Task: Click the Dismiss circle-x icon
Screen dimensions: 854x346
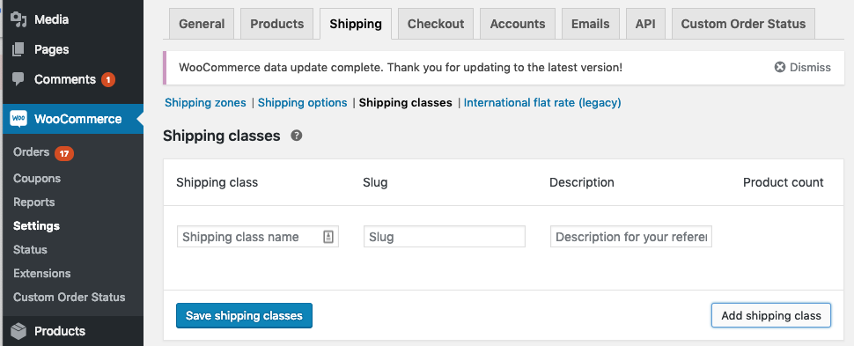Action: [780, 68]
